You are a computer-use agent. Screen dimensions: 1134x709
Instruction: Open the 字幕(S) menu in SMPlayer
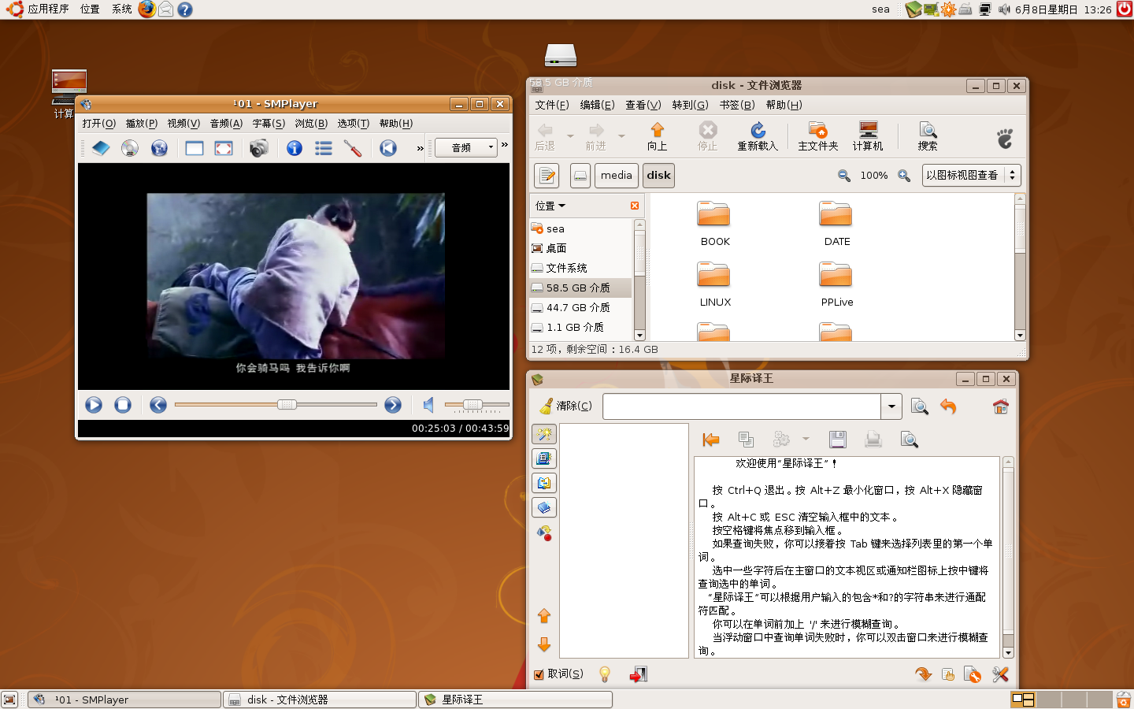pos(269,124)
